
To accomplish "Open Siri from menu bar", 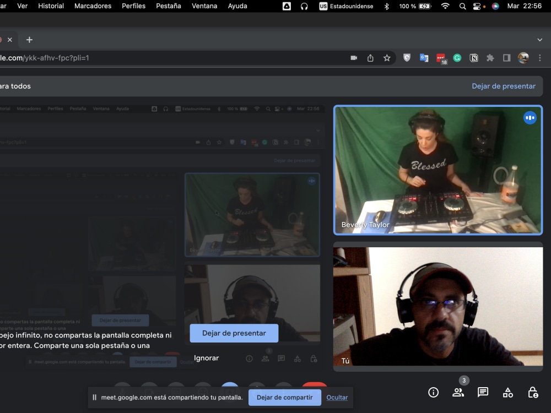I will pyautogui.click(x=495, y=6).
